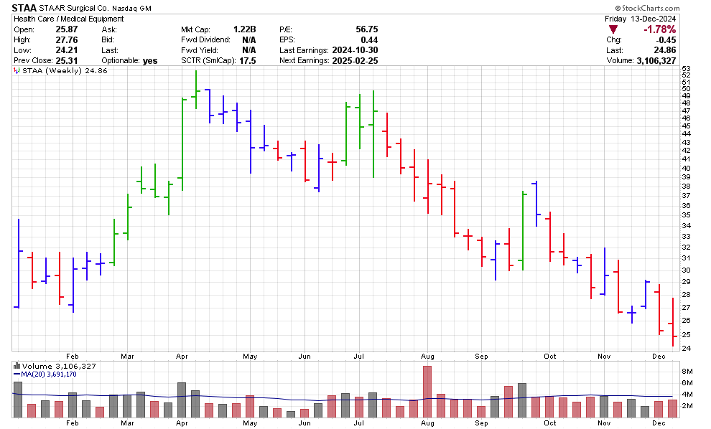Viewport: 711px width, 429px height.
Task: Click the -1.78% percent change
Action: click(660, 29)
